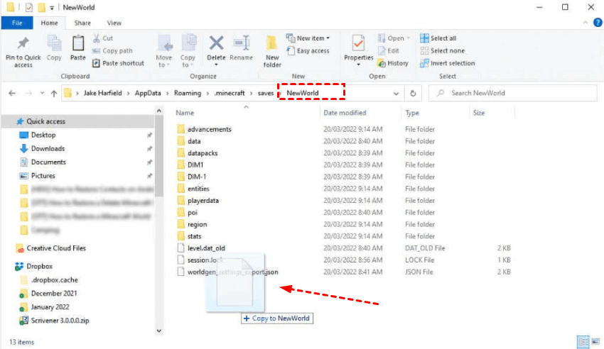The image size is (604, 349).
Task: Switch to details view layout icon
Action: (x=583, y=342)
